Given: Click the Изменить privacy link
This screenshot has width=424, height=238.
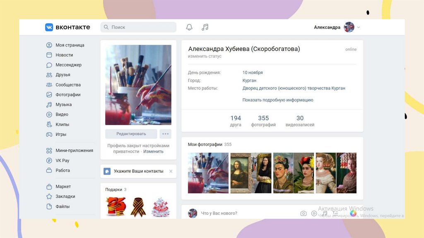Looking at the screenshot, I should click(153, 151).
